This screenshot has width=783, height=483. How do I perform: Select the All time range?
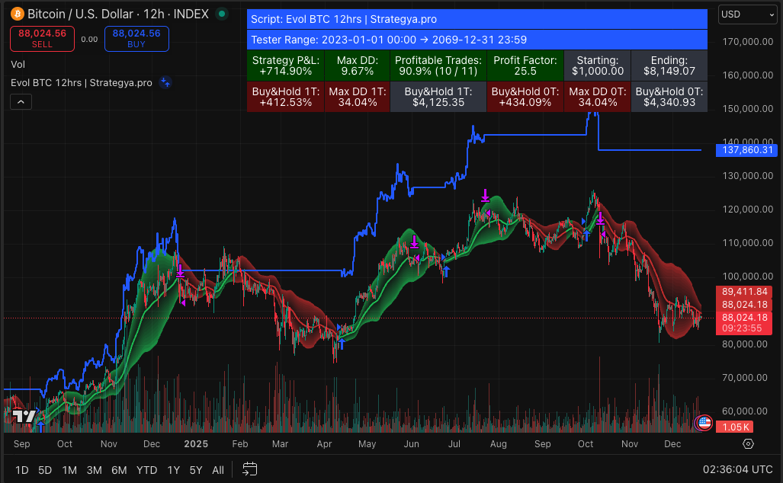pos(218,470)
